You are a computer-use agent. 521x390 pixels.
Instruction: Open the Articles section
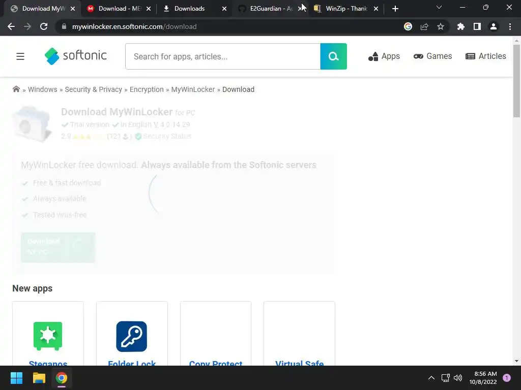(x=486, y=56)
